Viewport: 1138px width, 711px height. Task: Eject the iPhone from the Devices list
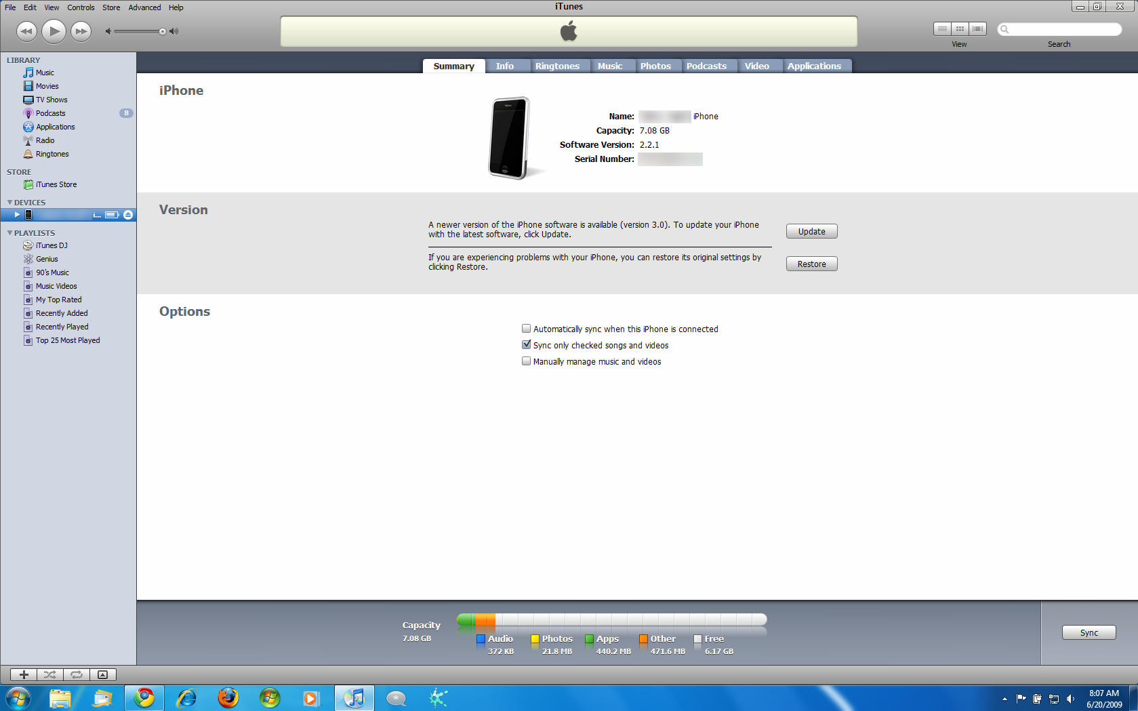point(128,215)
